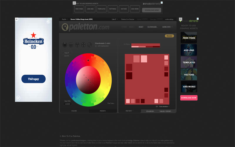Click the large light pink swatch at the preview top

144,59
